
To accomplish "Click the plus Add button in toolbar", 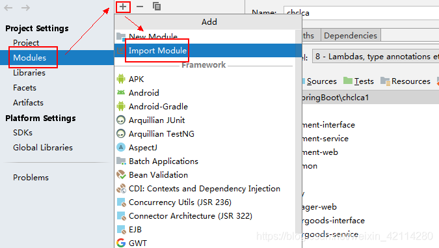I will tap(123, 7).
